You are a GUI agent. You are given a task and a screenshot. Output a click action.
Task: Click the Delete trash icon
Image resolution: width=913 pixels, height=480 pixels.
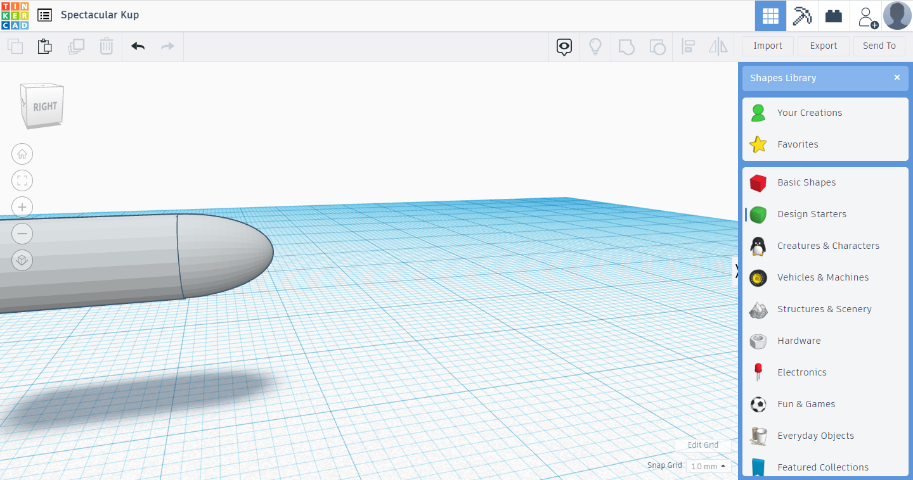pos(106,46)
